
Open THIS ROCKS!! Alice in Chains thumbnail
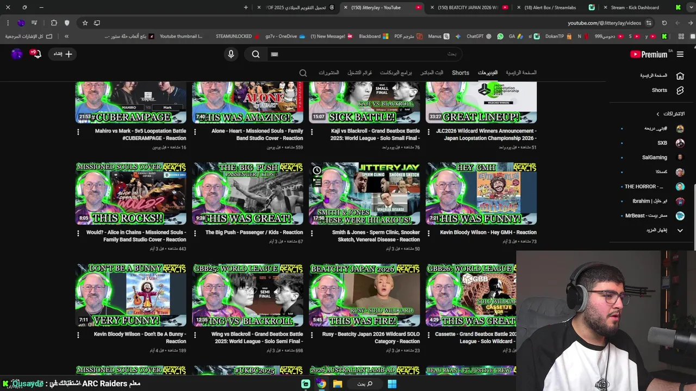pyautogui.click(x=130, y=193)
